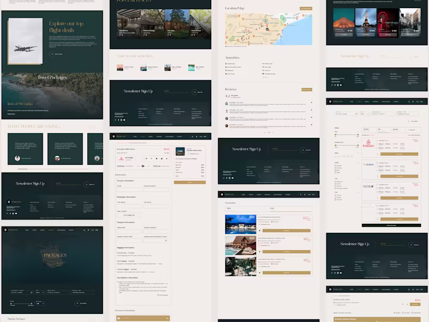Click the Write a Review button
The height and width of the screenshot is (322, 429).
(x=307, y=90)
